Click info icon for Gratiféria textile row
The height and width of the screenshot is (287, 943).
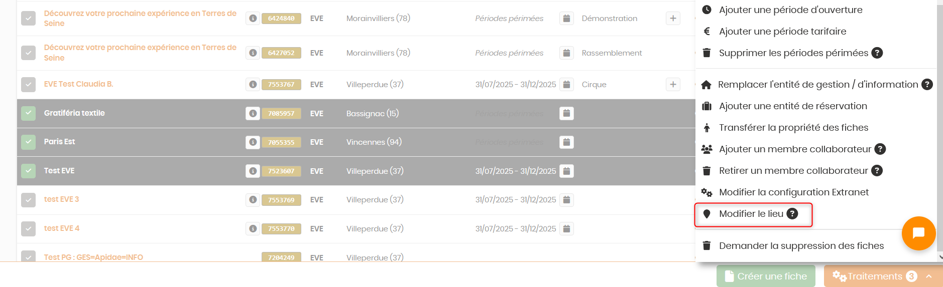[x=253, y=114]
